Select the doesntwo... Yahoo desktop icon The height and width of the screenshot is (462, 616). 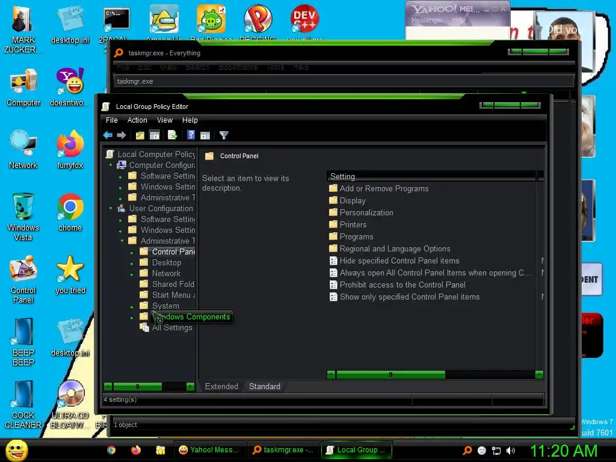coord(70,87)
